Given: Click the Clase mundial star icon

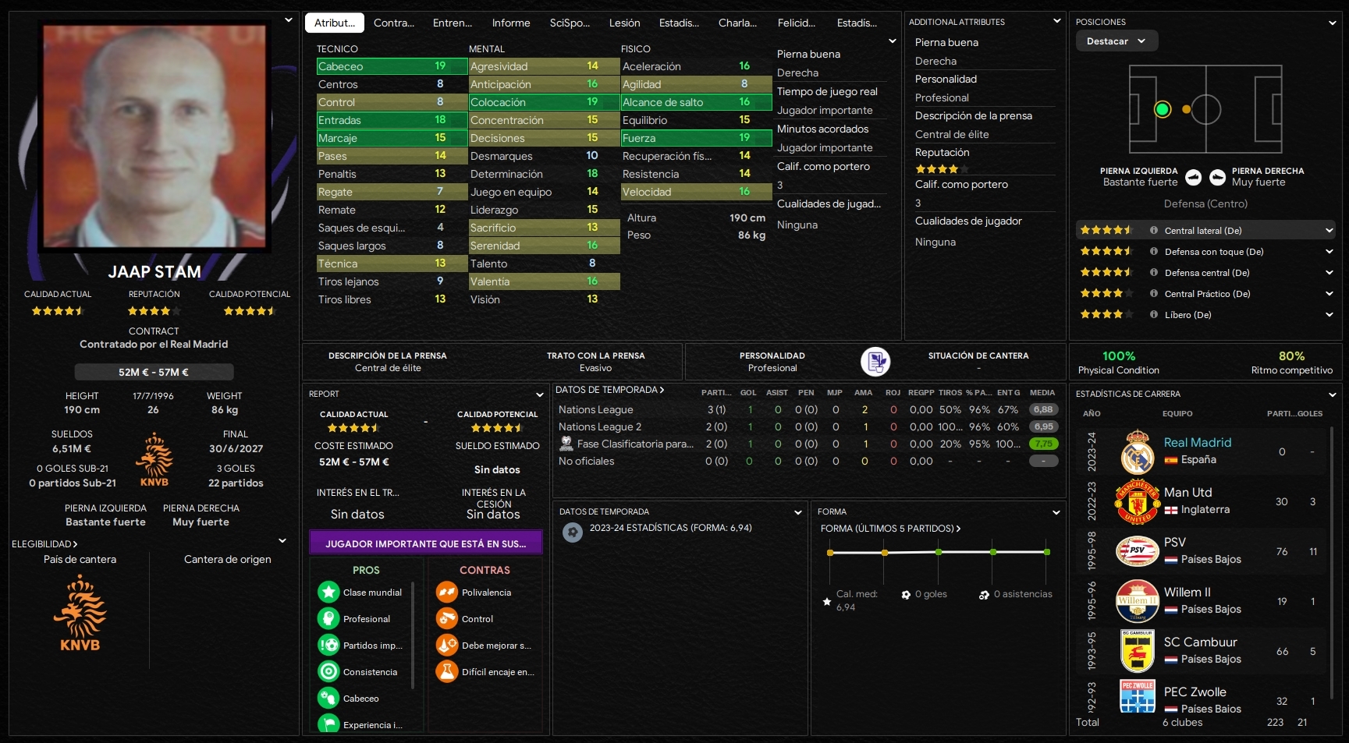Looking at the screenshot, I should coord(328,593).
